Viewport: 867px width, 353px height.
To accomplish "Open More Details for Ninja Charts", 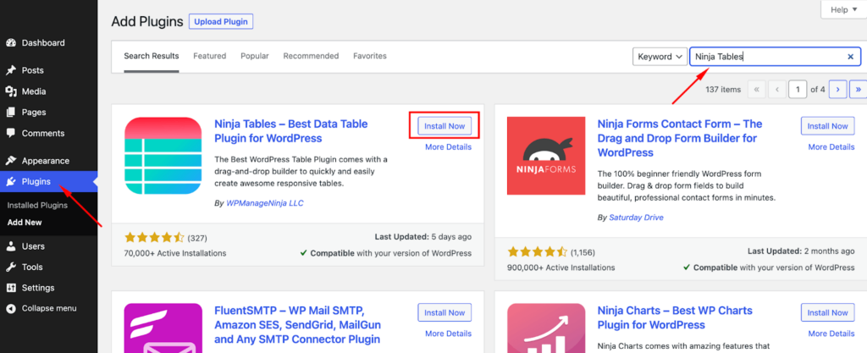I will pos(831,334).
